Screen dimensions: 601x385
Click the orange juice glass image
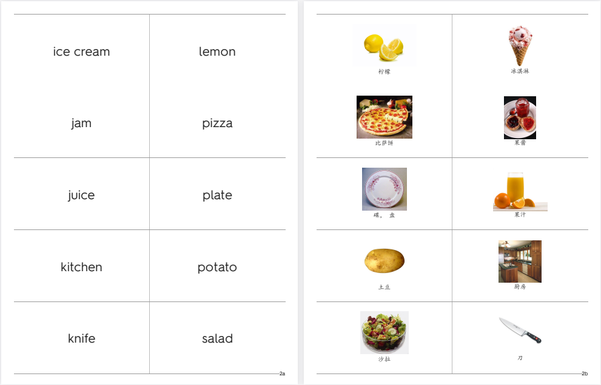point(520,191)
